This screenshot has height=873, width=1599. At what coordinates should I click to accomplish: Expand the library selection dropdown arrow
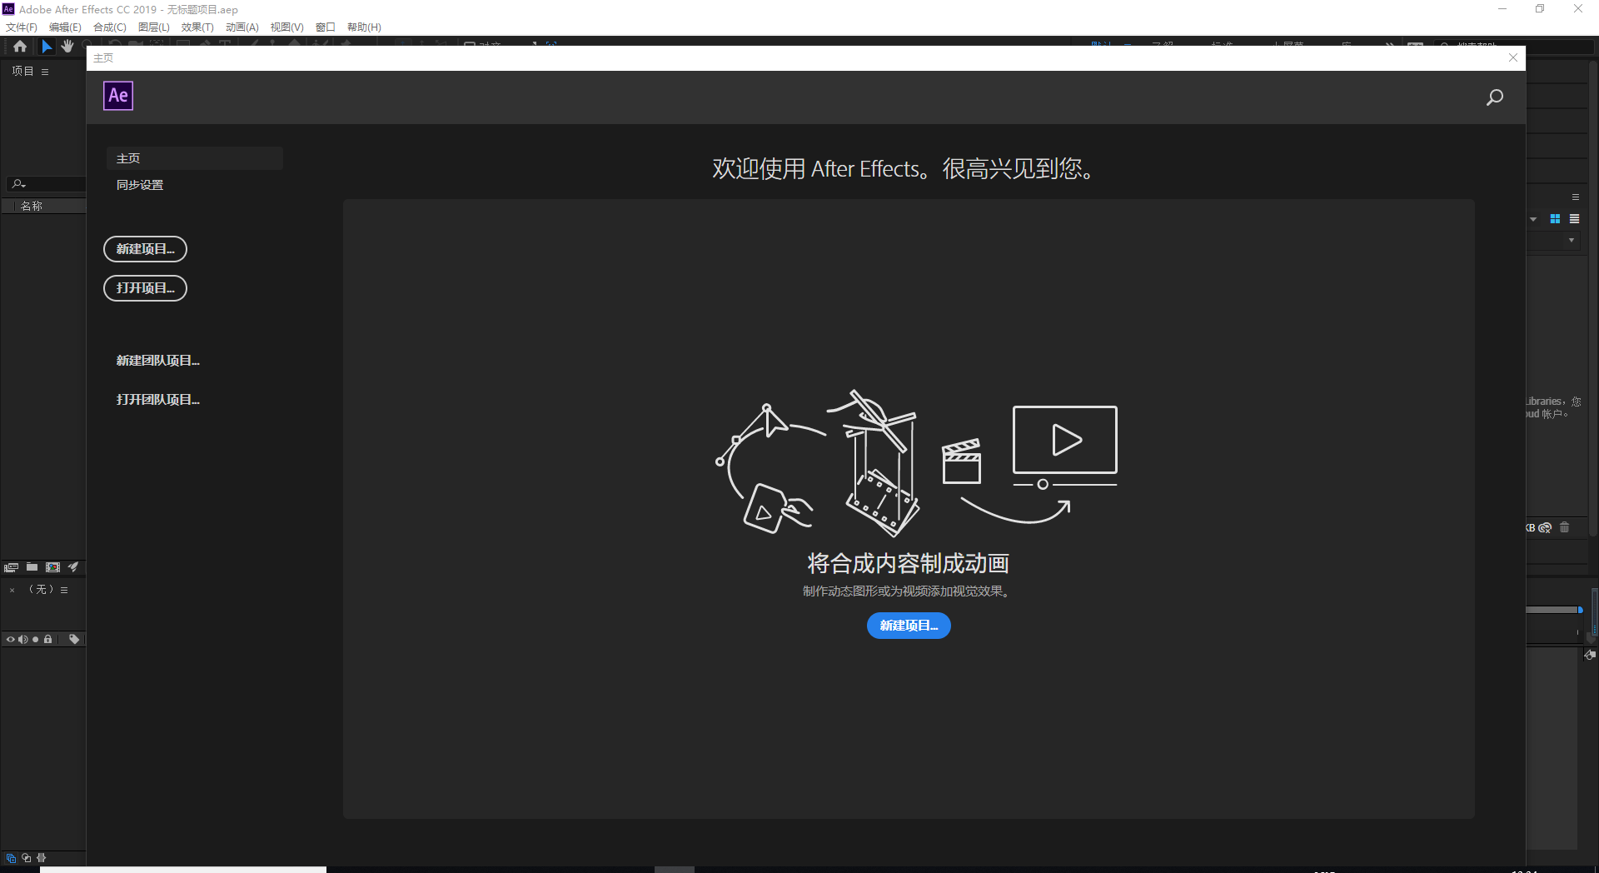1533,220
